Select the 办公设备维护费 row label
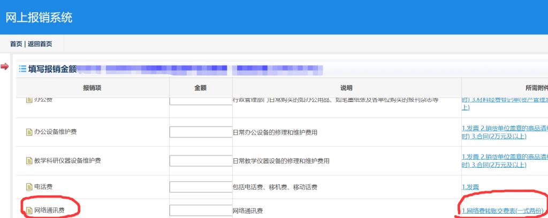This screenshot has width=548, height=218. (56, 132)
